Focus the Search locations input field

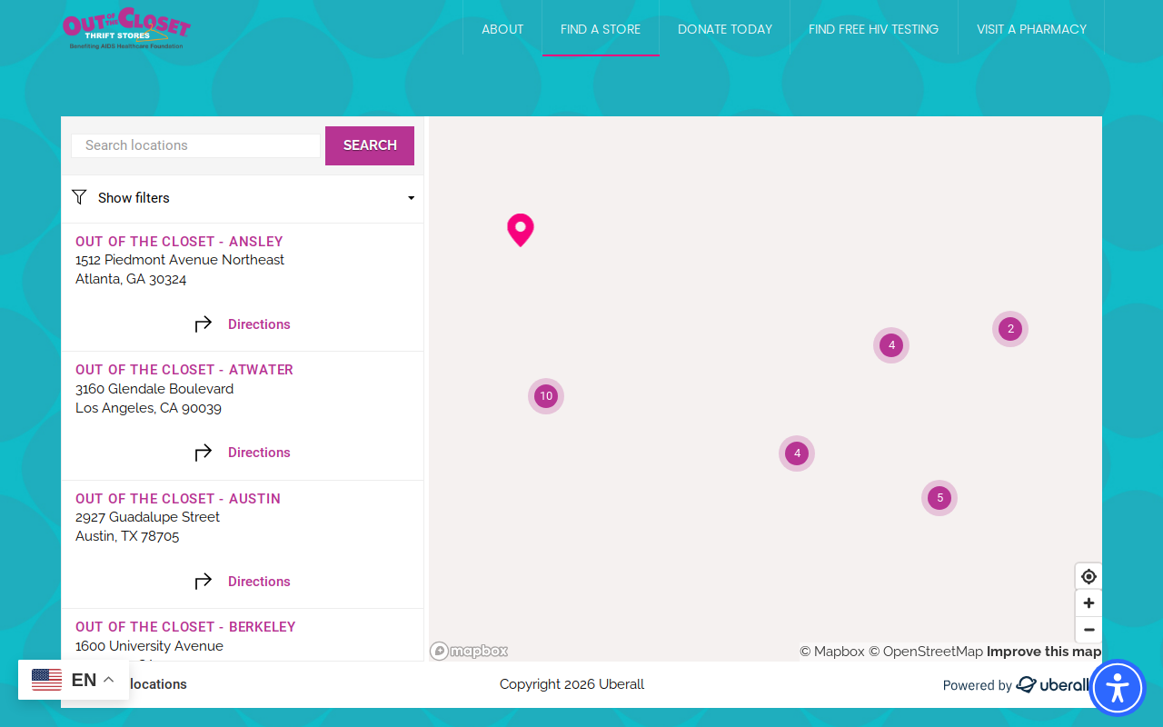(x=196, y=145)
